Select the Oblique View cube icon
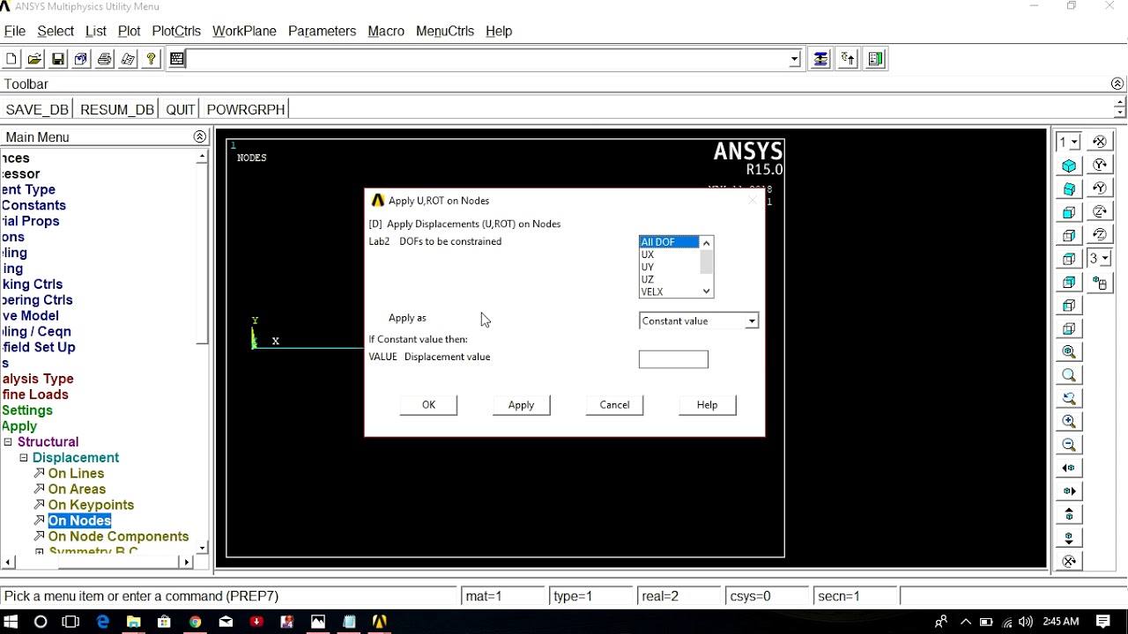Image resolution: width=1128 pixels, height=634 pixels. [x=1069, y=189]
